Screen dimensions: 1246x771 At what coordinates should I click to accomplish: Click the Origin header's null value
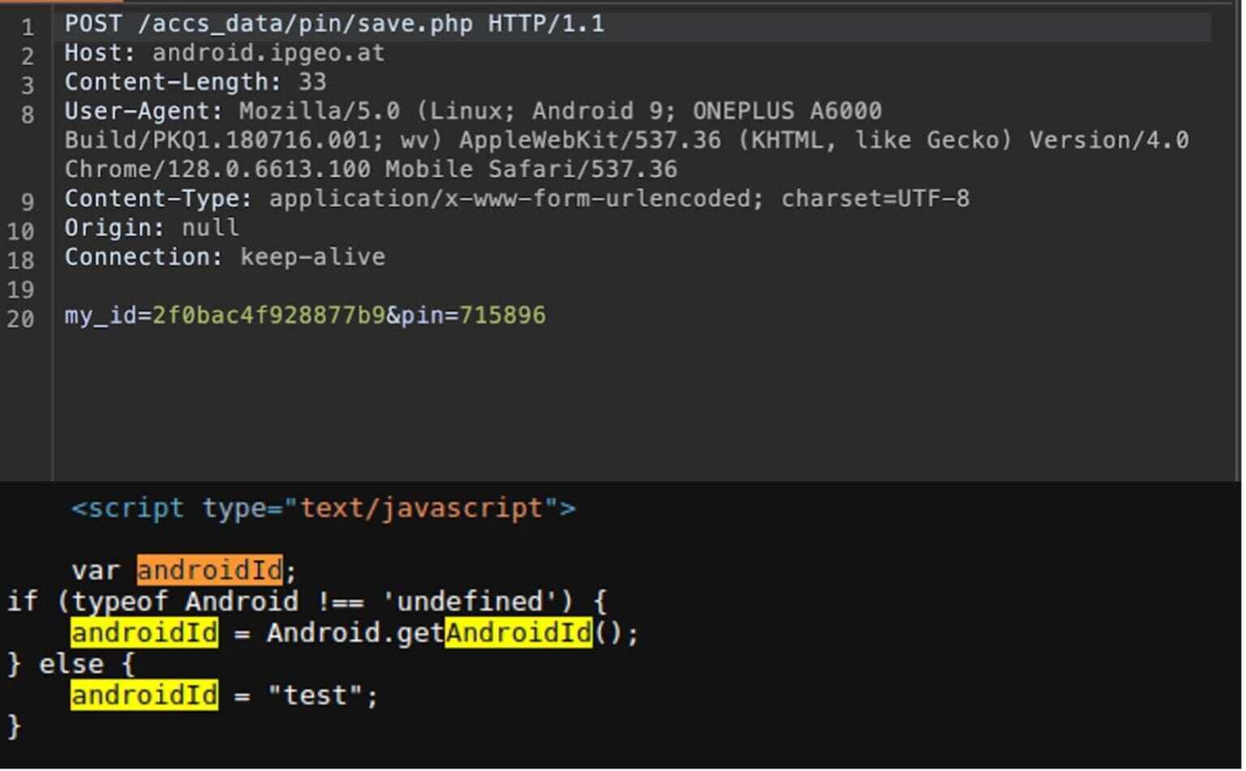[210, 228]
